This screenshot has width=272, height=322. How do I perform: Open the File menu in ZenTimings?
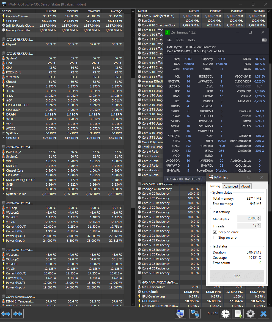[x=169, y=40]
